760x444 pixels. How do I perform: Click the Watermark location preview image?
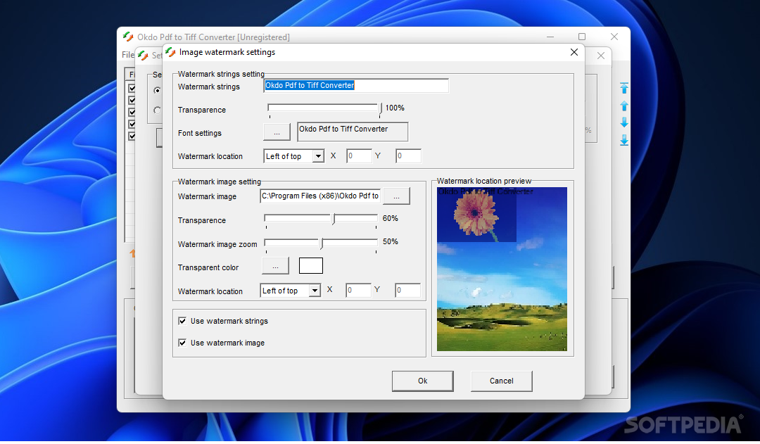(502, 269)
